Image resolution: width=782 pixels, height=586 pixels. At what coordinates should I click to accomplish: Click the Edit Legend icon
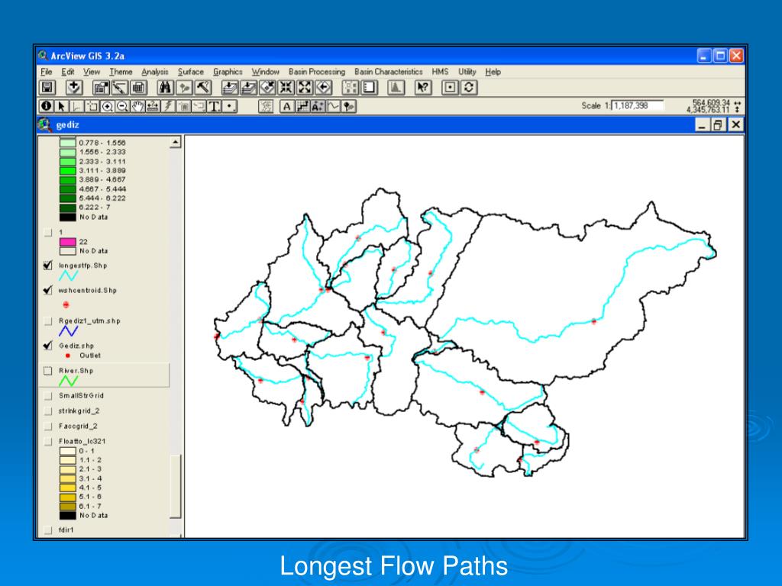click(120, 88)
